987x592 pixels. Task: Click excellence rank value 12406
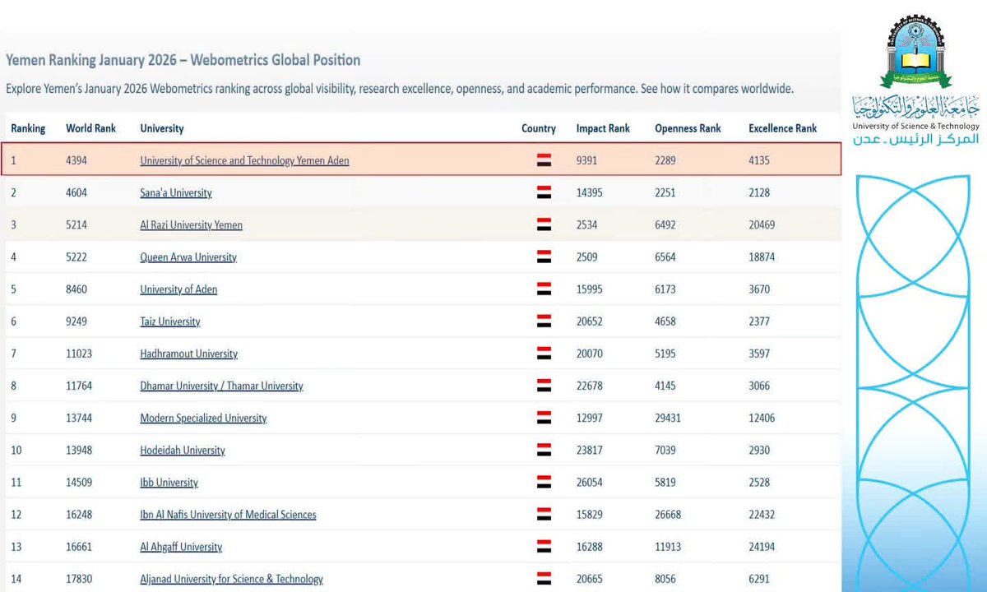(762, 418)
